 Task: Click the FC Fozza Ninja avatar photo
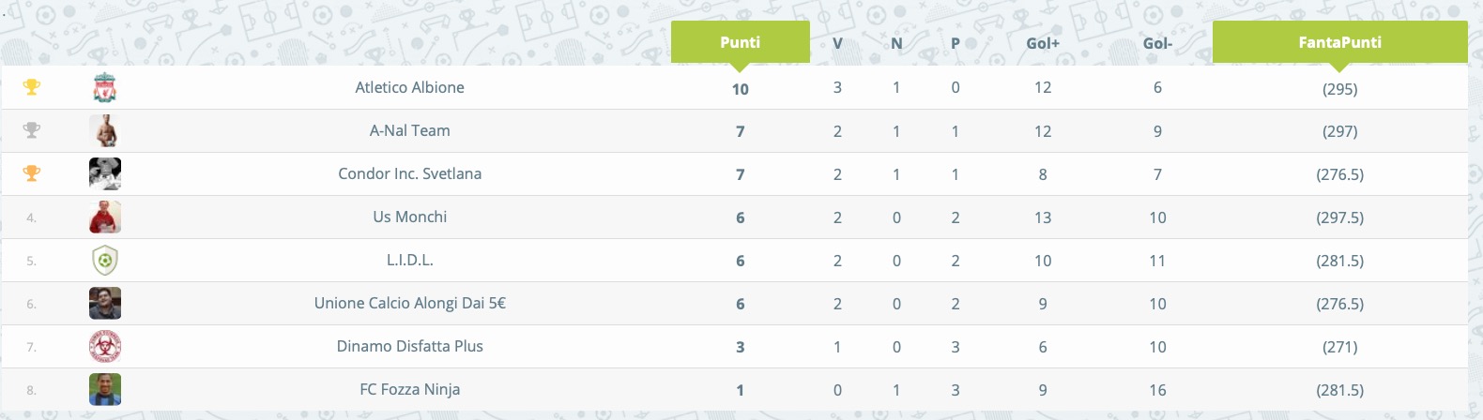coord(105,389)
